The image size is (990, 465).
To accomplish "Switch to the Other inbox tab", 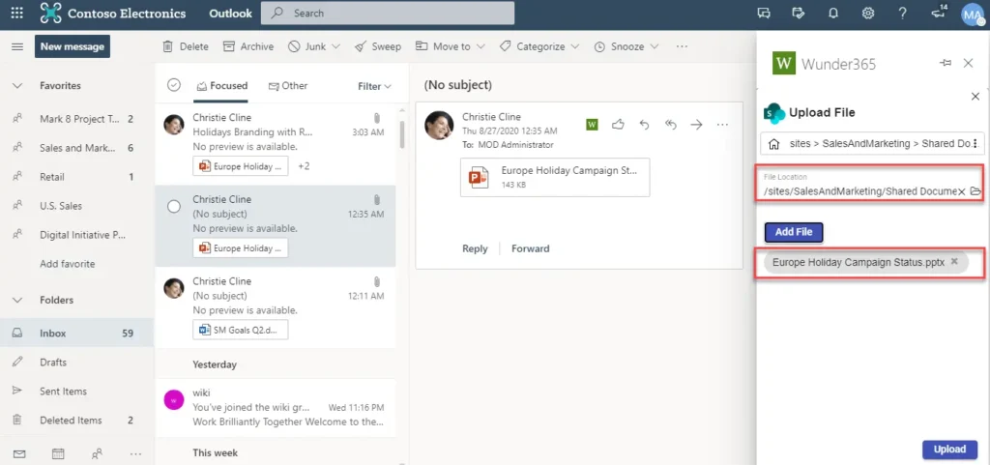I will pos(288,86).
